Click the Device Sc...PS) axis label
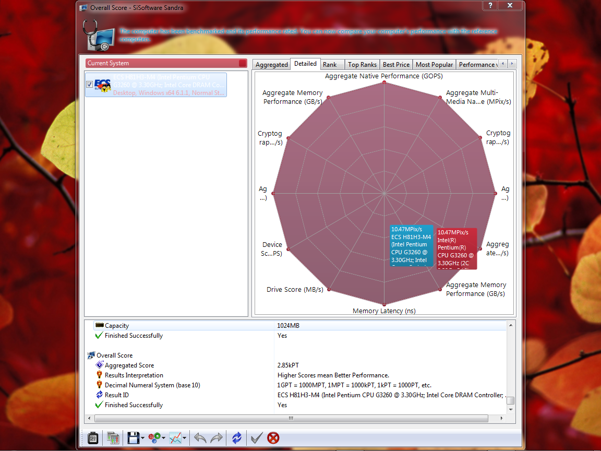601x451 pixels. pos(272,249)
